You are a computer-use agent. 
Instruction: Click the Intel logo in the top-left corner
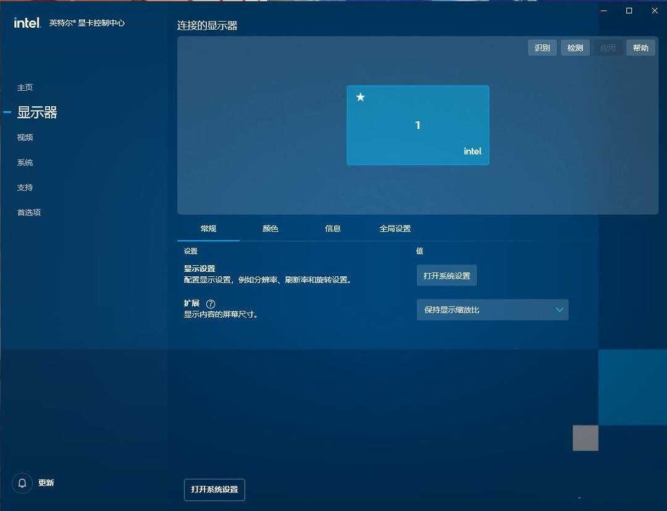27,22
